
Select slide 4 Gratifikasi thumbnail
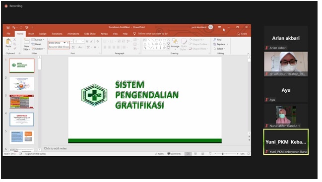(22, 120)
